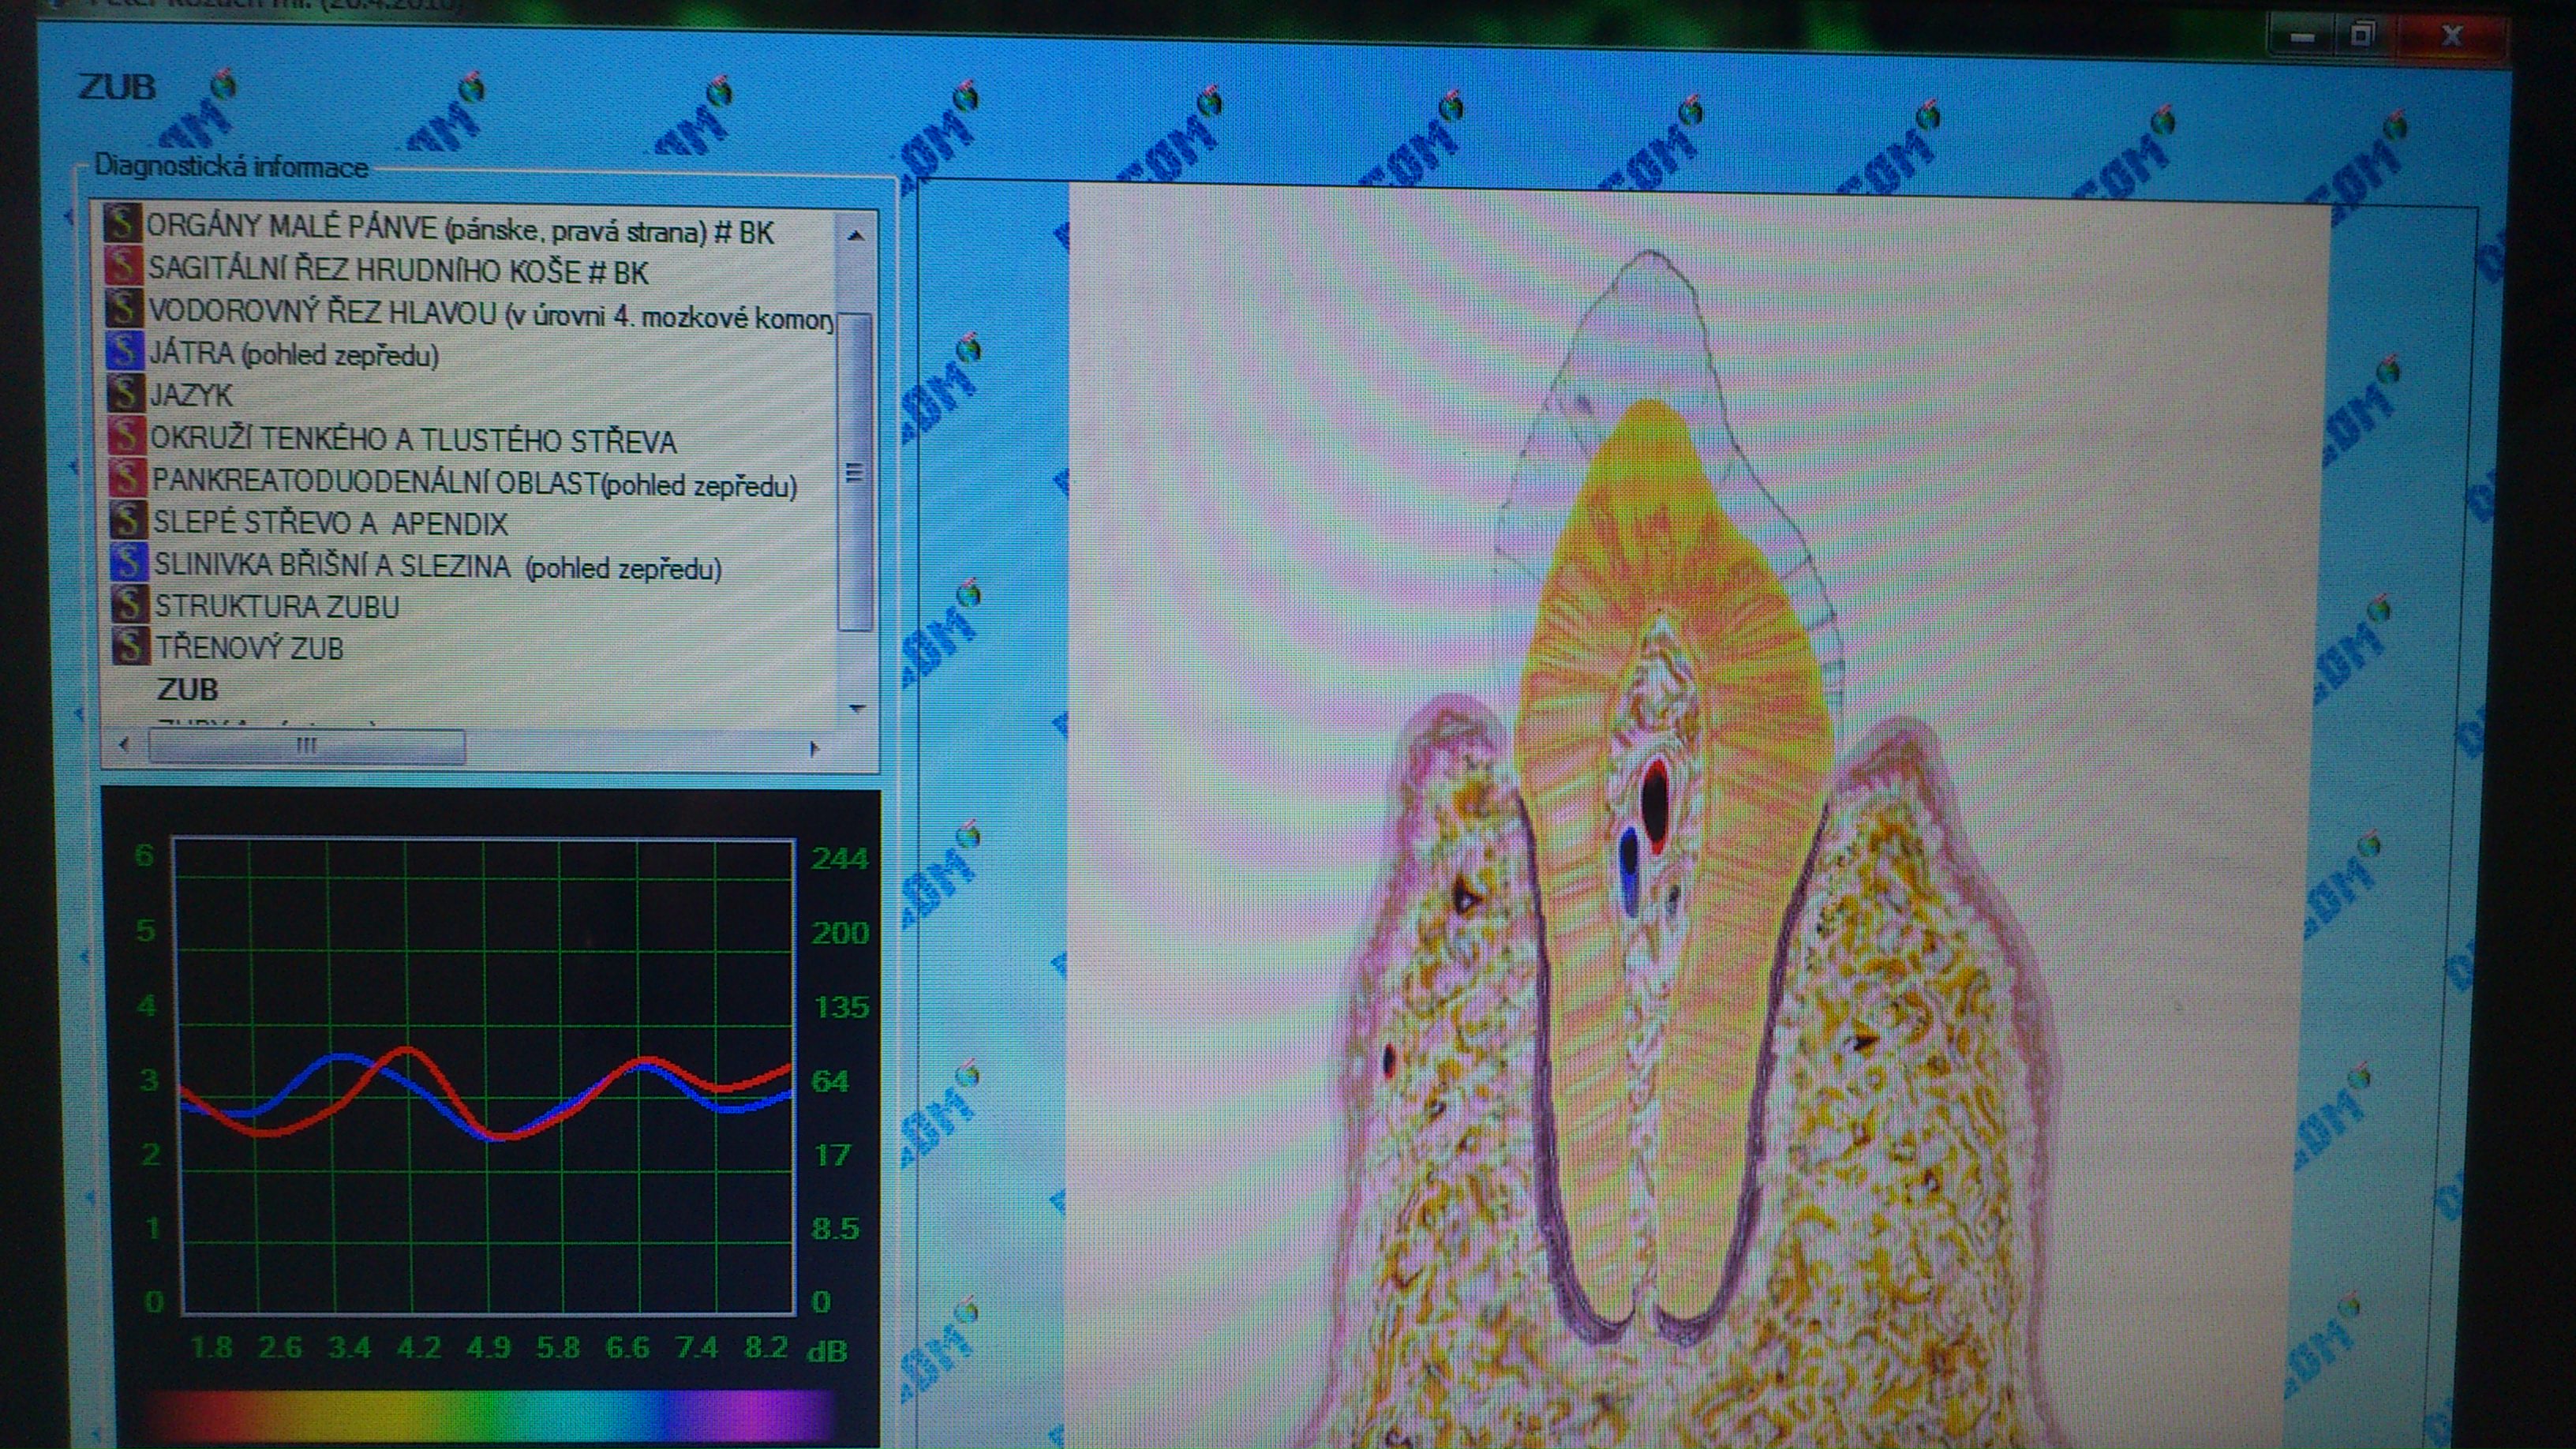
Task: Select 'STRUKTURA ZUBU' list entry
Action: tap(277, 607)
